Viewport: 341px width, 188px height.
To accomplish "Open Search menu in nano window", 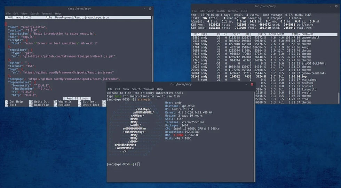I will (34, 14).
